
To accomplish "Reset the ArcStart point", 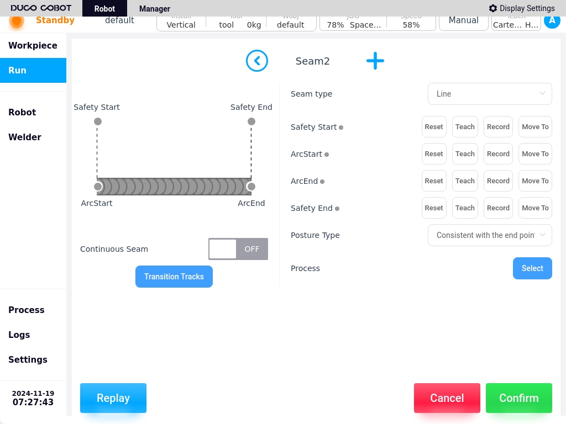I will point(434,153).
